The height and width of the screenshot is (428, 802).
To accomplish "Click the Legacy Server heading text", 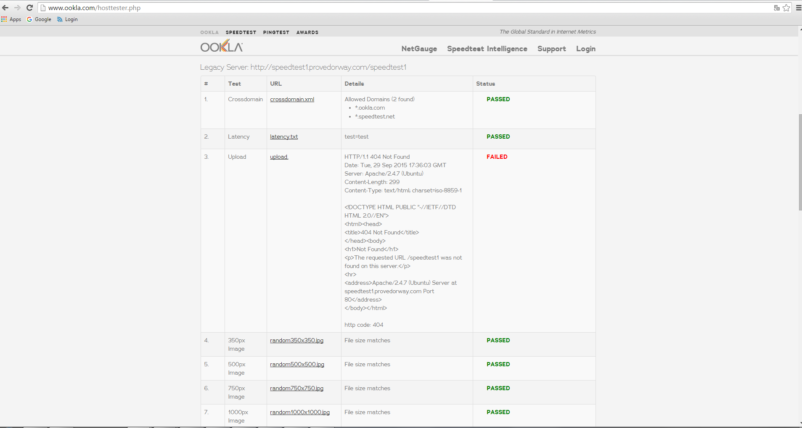I will click(303, 67).
